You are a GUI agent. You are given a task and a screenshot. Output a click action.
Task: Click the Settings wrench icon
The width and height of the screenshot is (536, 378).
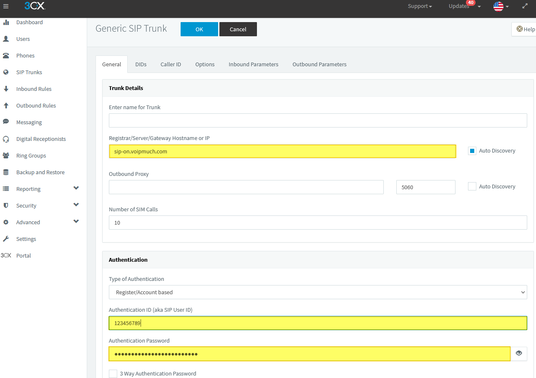coord(6,239)
